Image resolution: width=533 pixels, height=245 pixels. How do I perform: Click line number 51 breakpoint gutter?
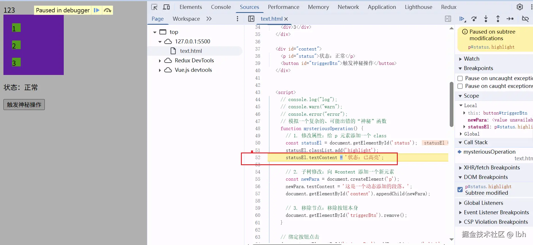coord(258,150)
